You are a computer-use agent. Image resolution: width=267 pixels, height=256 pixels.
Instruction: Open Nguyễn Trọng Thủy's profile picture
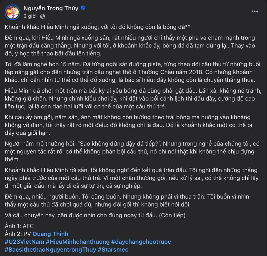coord(12,12)
